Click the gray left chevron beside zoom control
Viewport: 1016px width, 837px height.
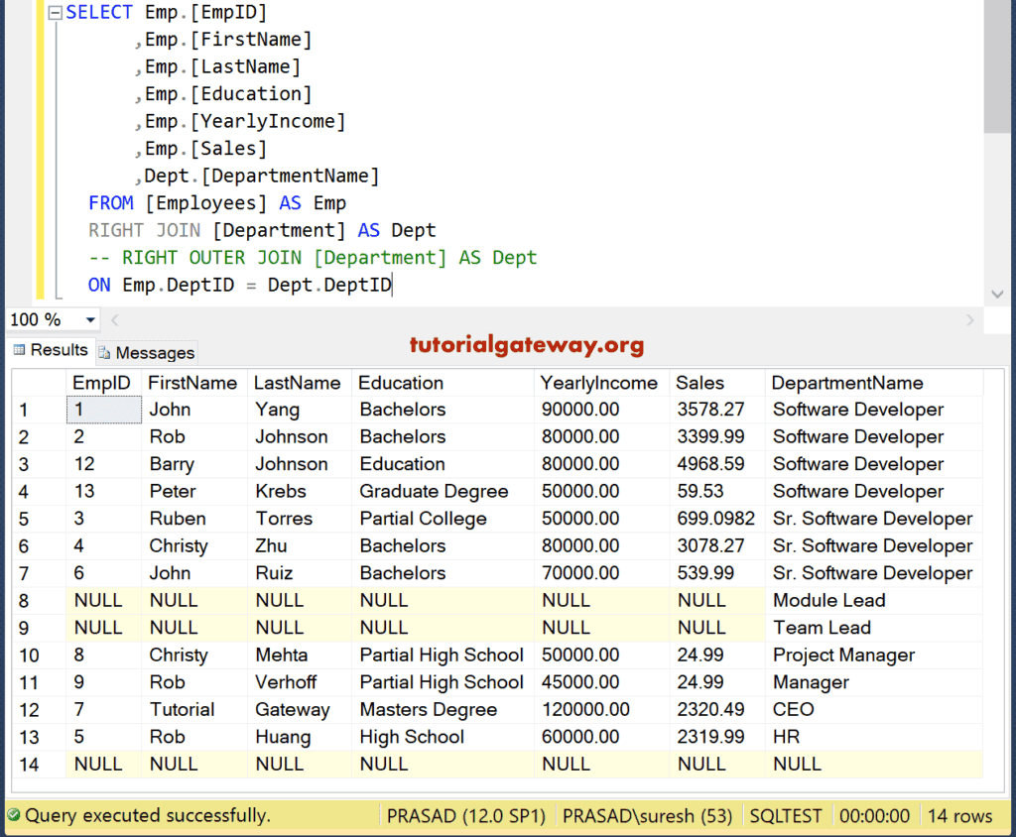point(115,319)
